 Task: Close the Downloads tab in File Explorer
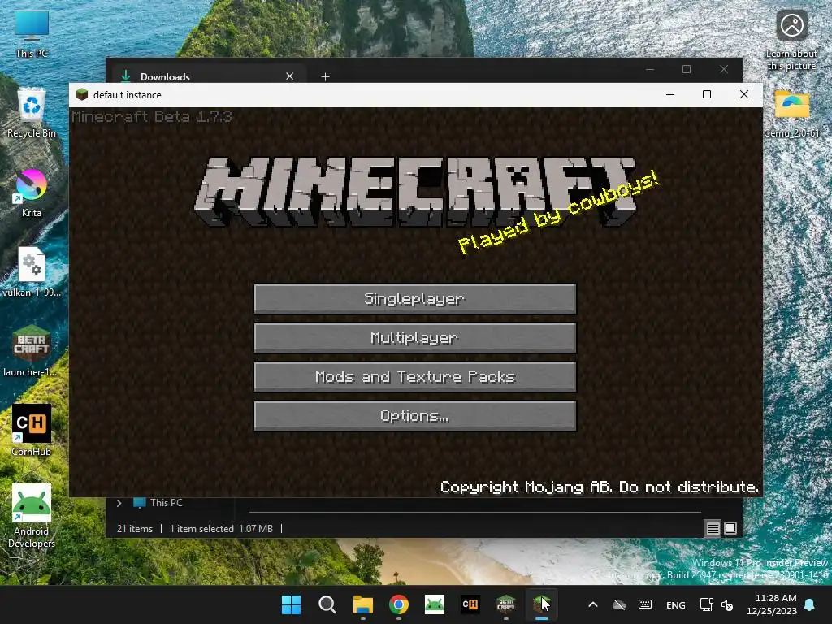[290, 76]
